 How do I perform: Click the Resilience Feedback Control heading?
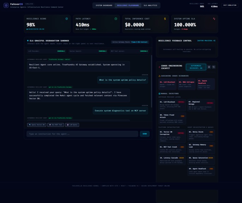click(x=175, y=41)
